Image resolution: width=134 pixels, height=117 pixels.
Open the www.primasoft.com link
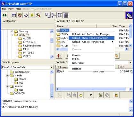38,9
